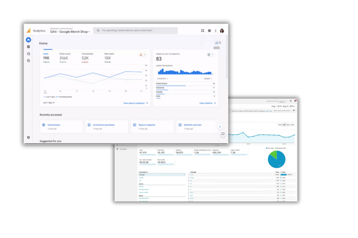Click the Data Streams card icon
This screenshot has height=238, width=358.
[x=43, y=125]
